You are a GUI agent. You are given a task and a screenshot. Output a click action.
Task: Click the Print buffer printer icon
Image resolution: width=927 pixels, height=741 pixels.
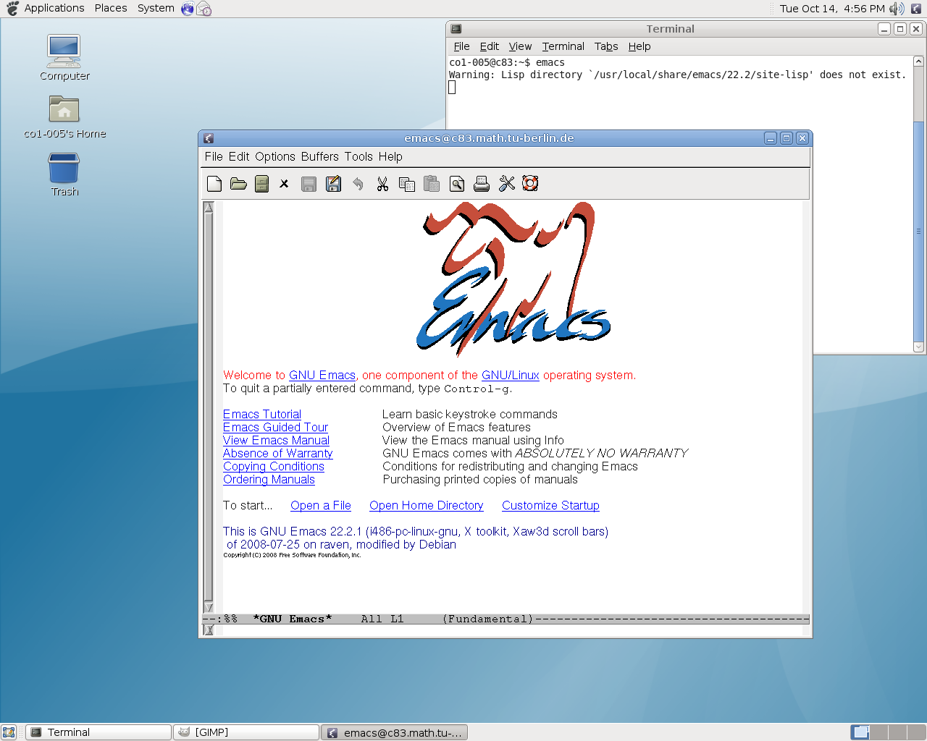point(482,184)
